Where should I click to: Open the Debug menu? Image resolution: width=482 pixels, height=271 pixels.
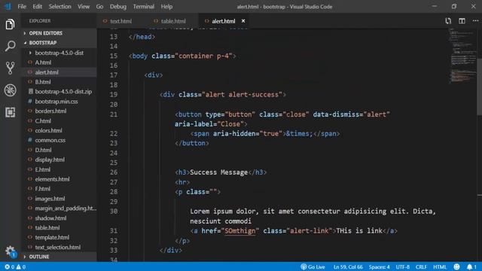click(118, 7)
